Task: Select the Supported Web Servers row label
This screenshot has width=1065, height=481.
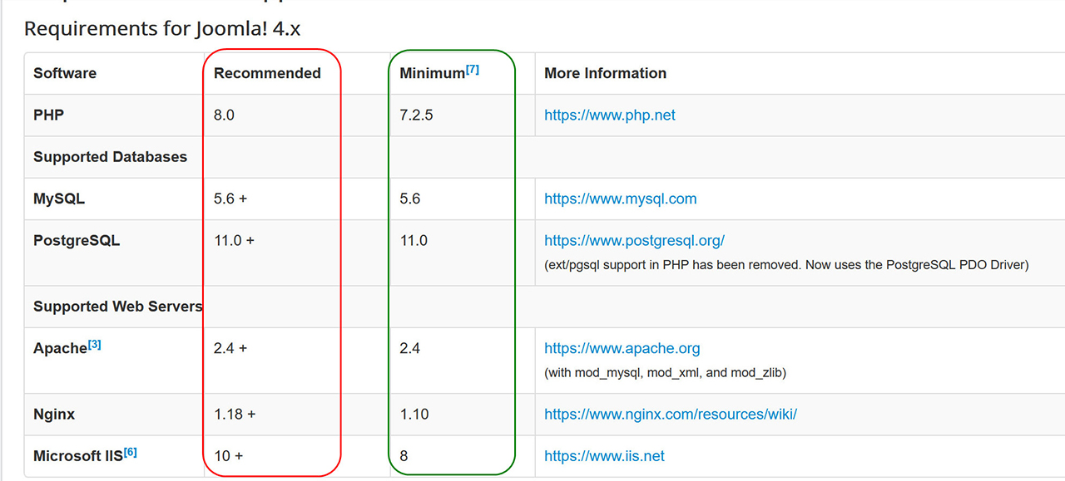Action: point(116,306)
